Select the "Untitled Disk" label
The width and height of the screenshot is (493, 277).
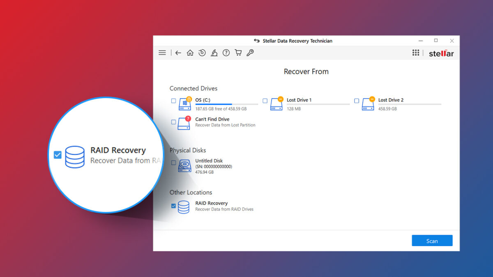tap(209, 161)
